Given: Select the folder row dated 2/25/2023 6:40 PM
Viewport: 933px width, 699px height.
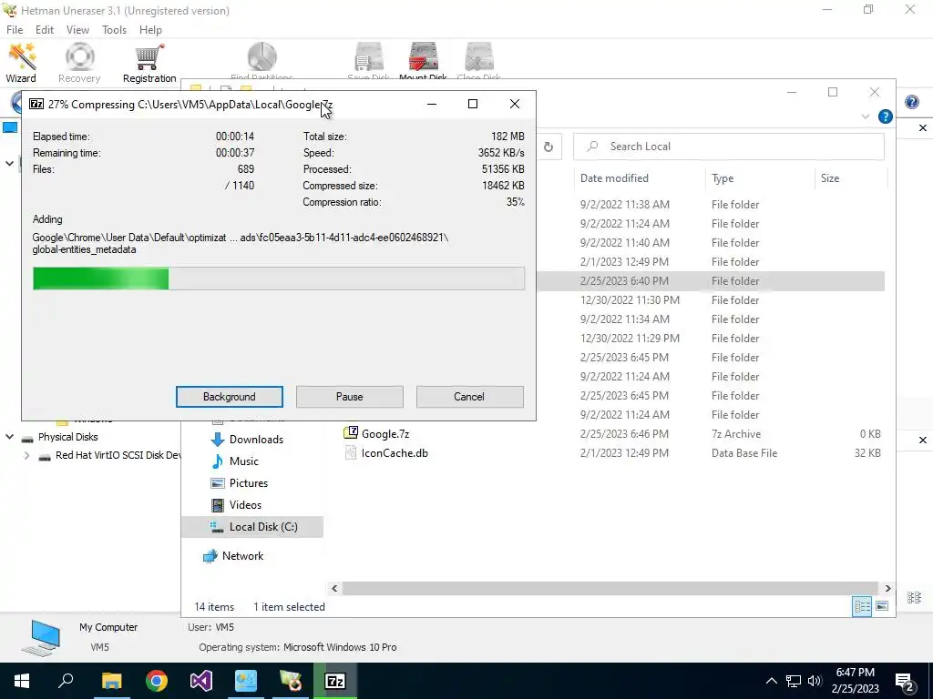Looking at the screenshot, I should click(x=711, y=281).
